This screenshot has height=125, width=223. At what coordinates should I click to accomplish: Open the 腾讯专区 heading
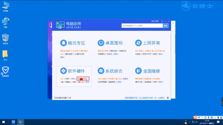click(x=76, y=43)
